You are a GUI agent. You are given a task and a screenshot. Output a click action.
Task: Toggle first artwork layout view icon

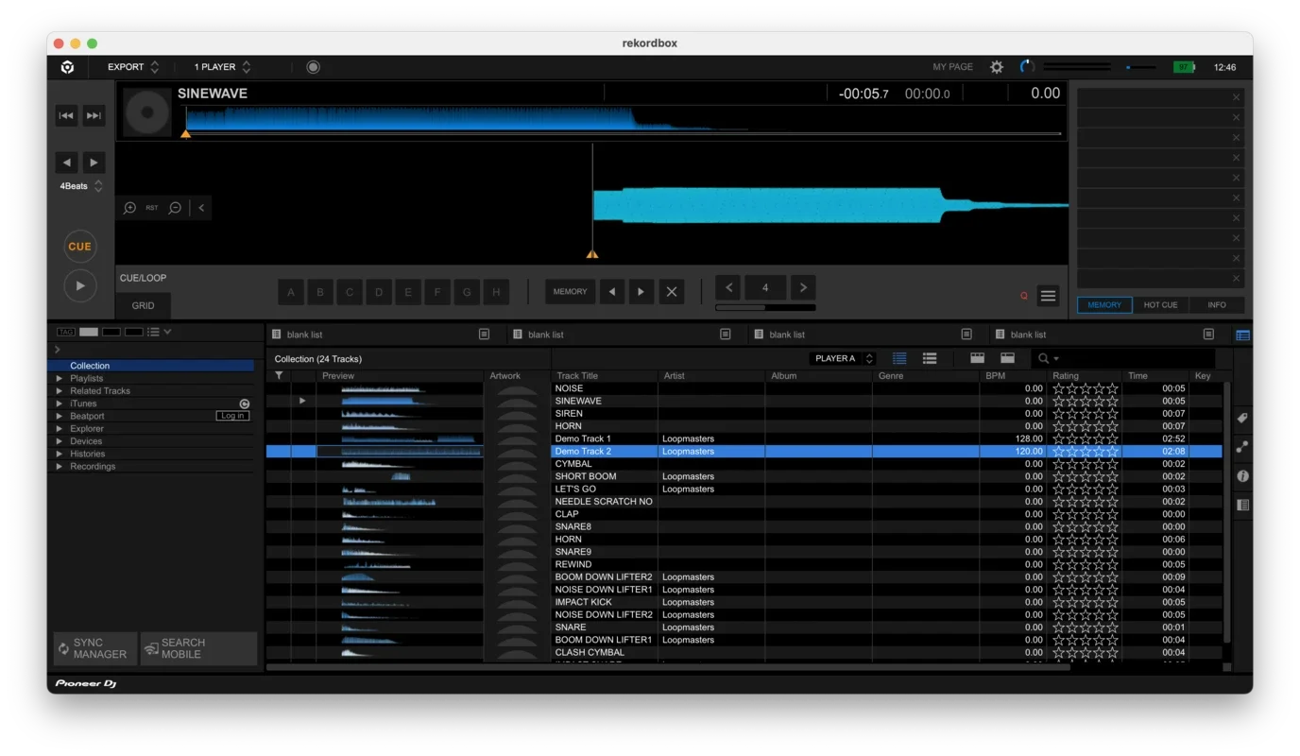point(978,358)
